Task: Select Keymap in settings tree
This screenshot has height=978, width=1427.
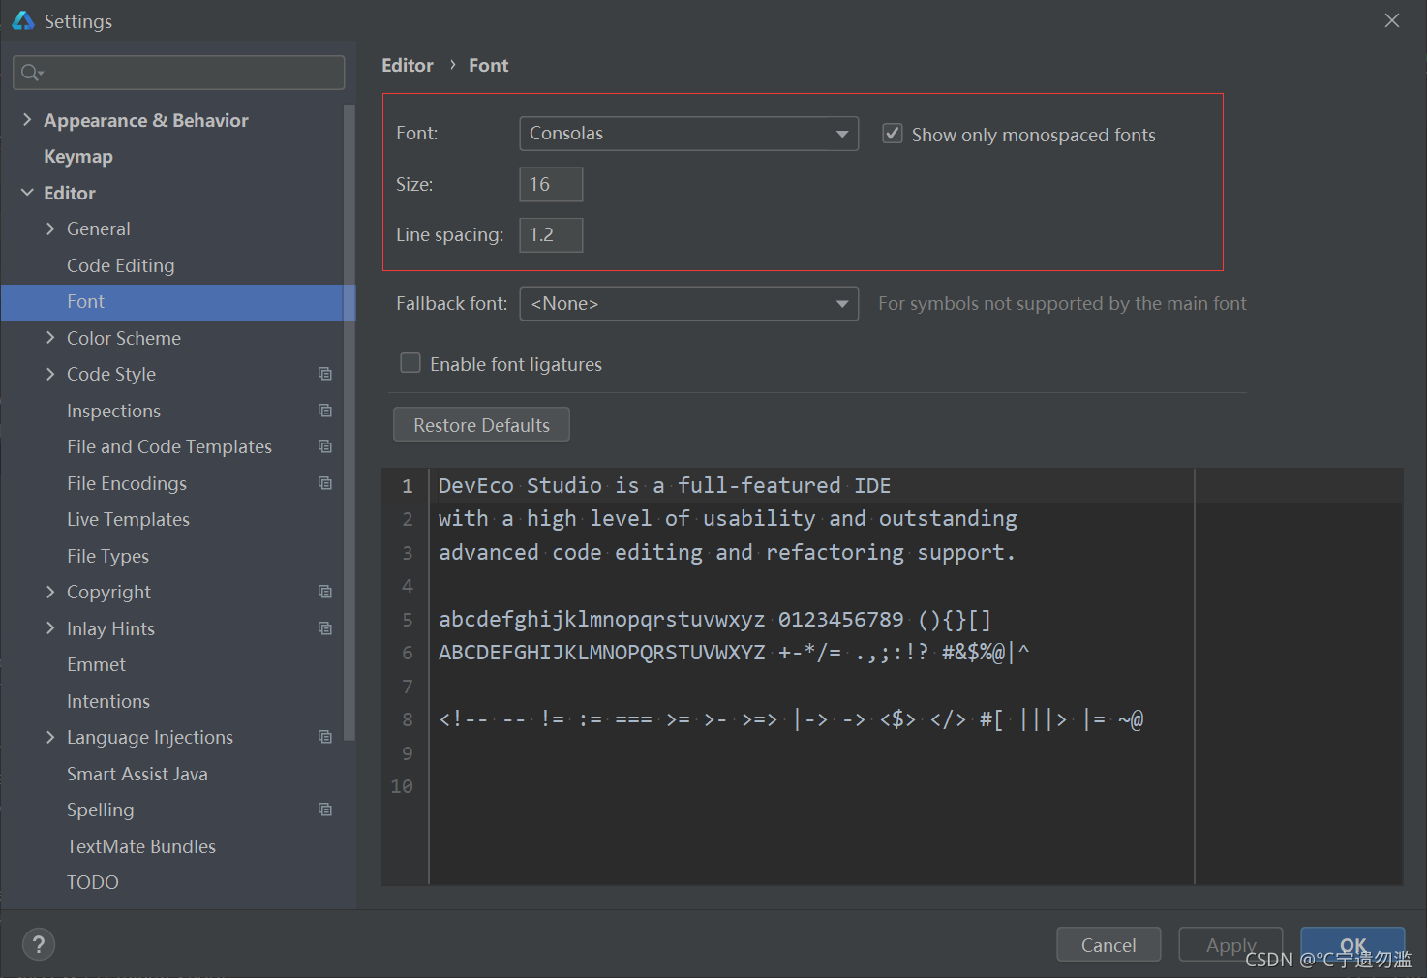Action: (78, 156)
